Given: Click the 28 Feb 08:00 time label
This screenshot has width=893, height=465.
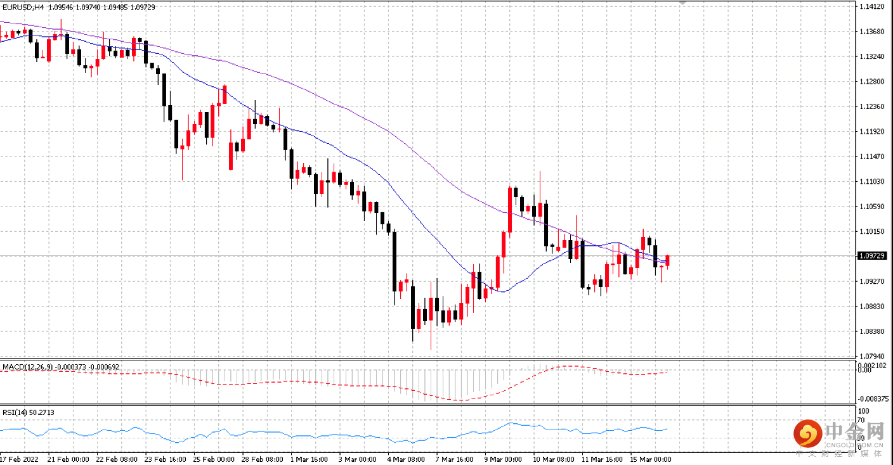Looking at the screenshot, I should pyautogui.click(x=262, y=459).
